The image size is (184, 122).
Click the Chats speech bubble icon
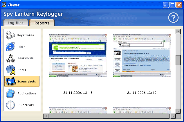[11, 70]
